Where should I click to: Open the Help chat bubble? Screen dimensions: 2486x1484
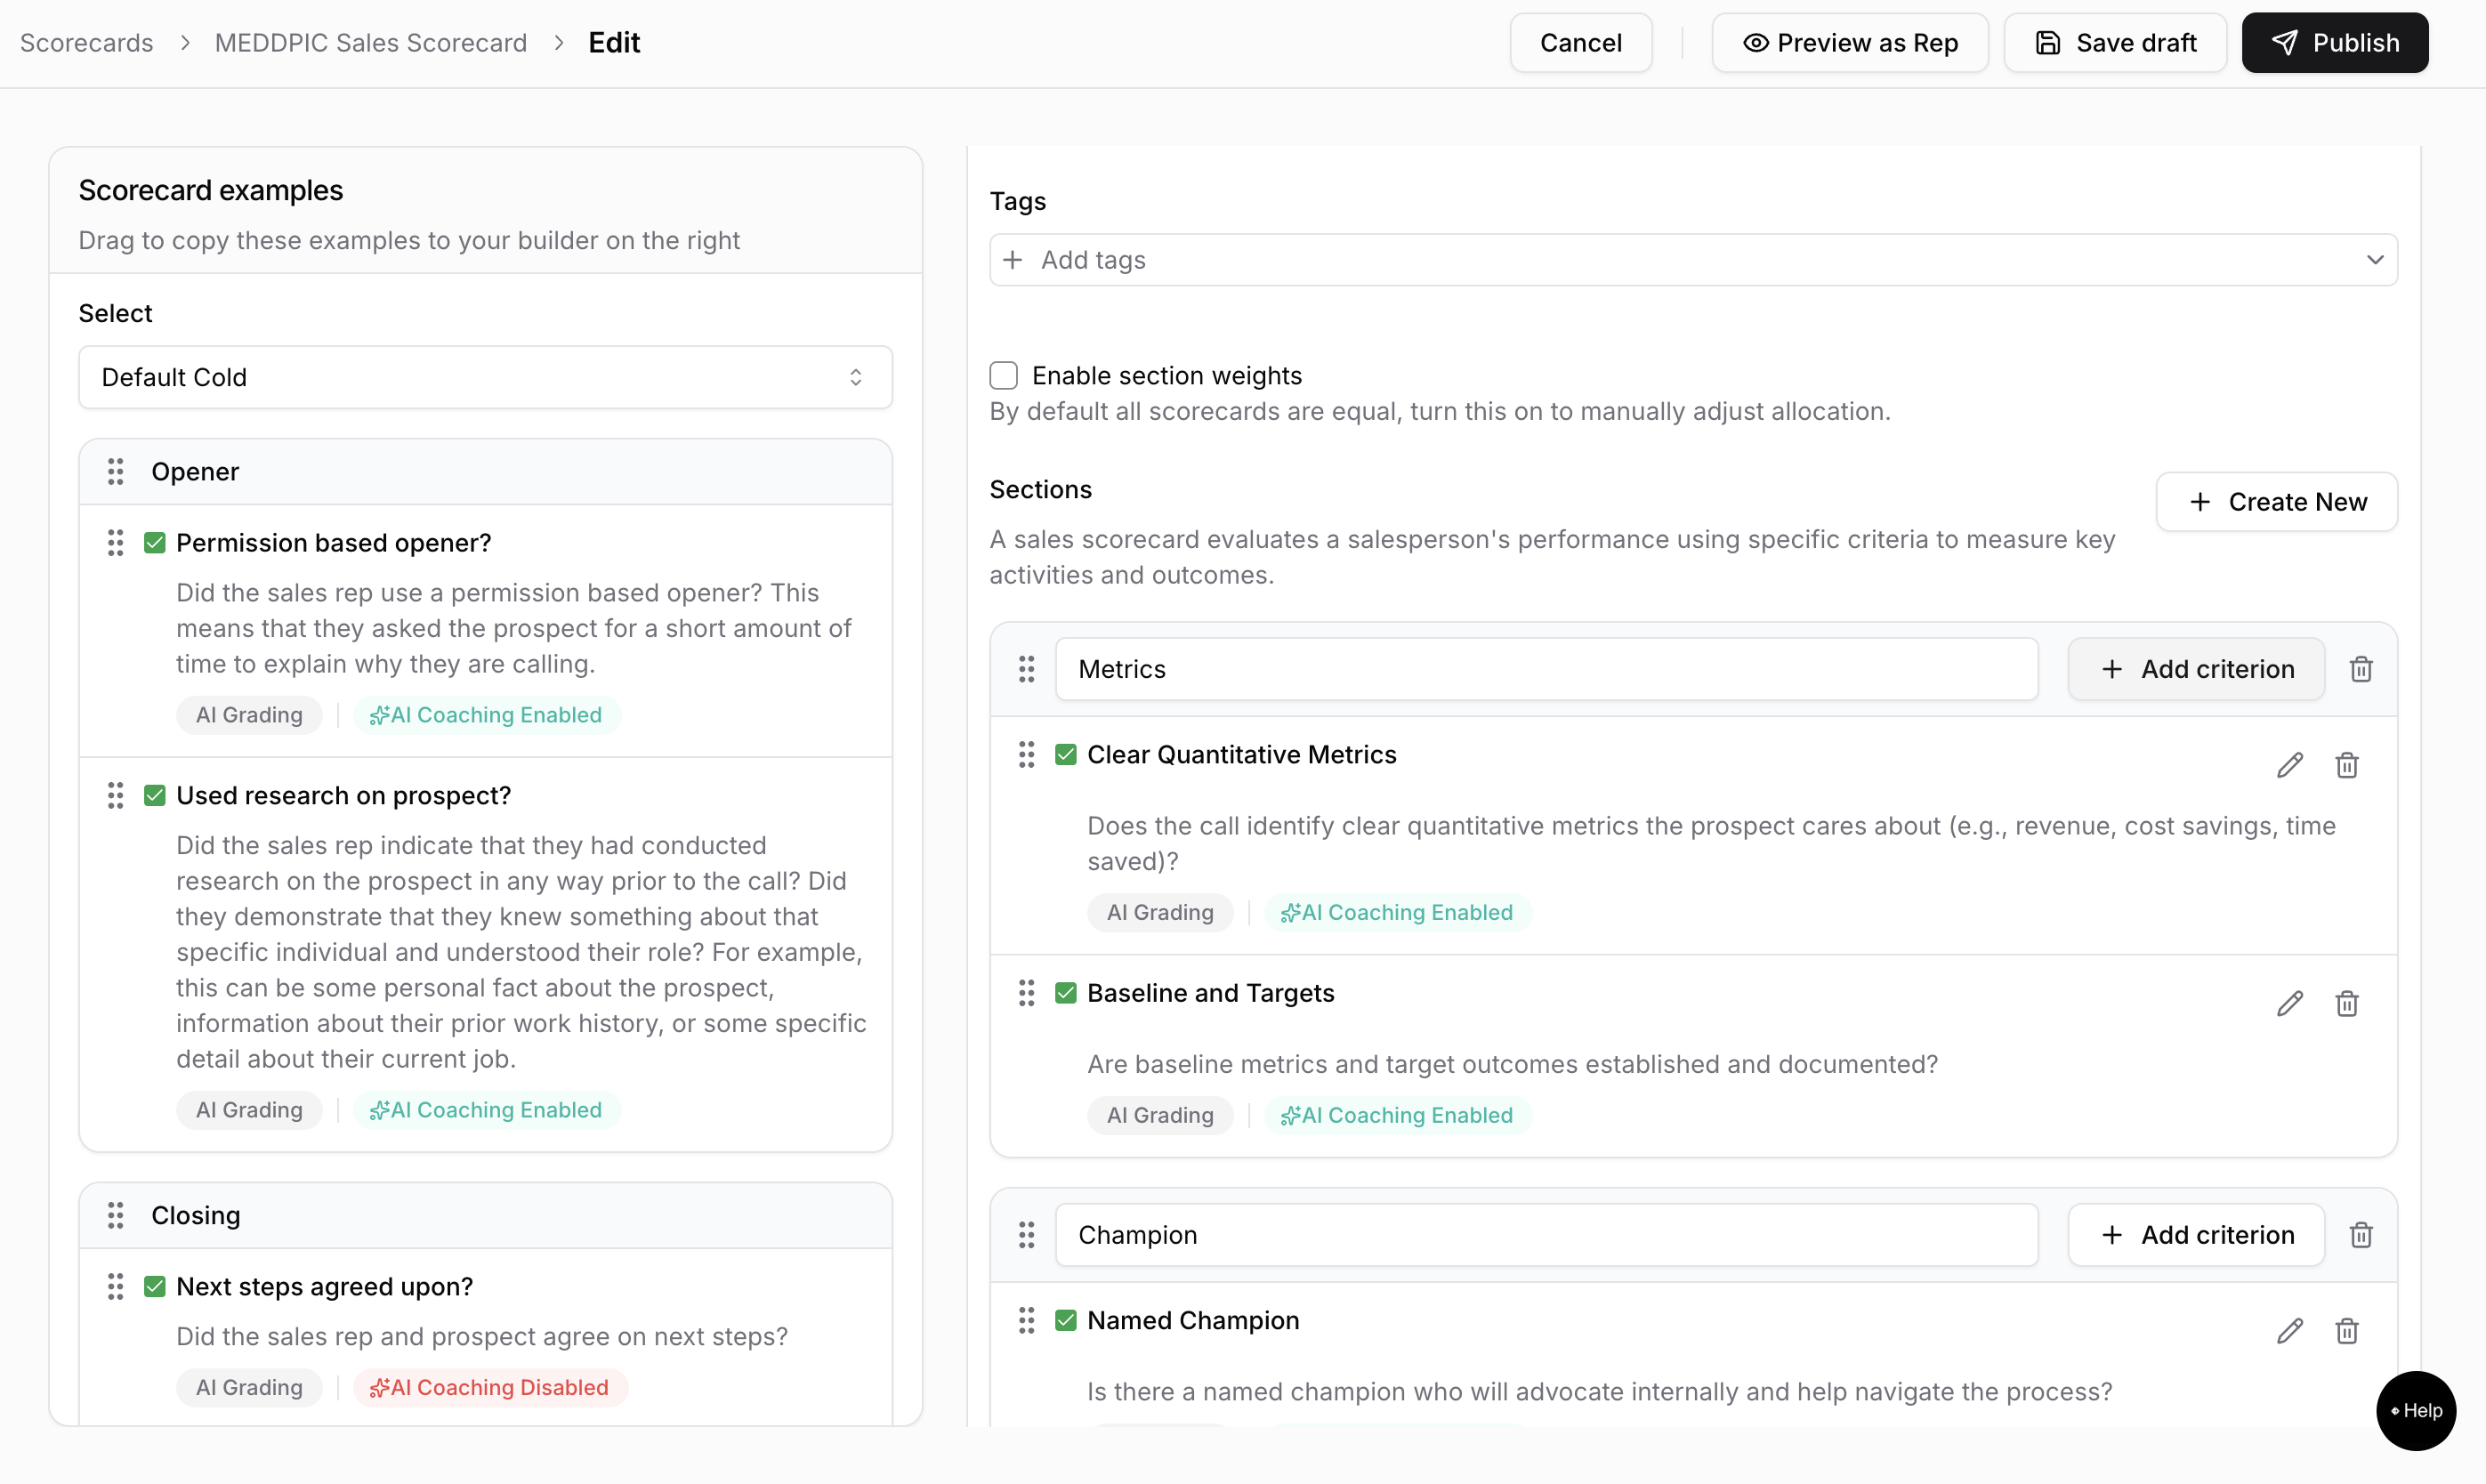point(2416,1411)
